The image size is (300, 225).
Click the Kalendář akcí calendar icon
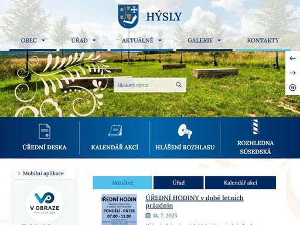click(115, 130)
